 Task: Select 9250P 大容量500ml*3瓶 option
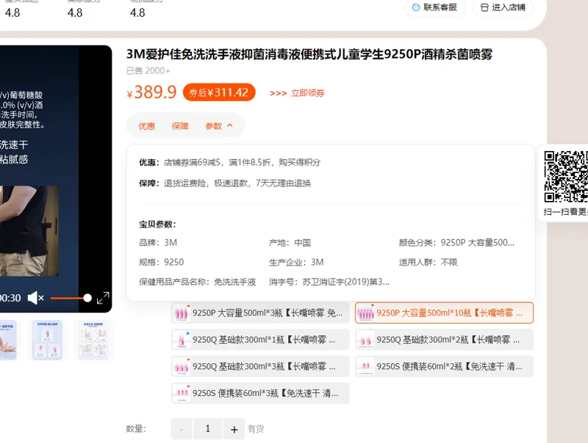point(260,312)
